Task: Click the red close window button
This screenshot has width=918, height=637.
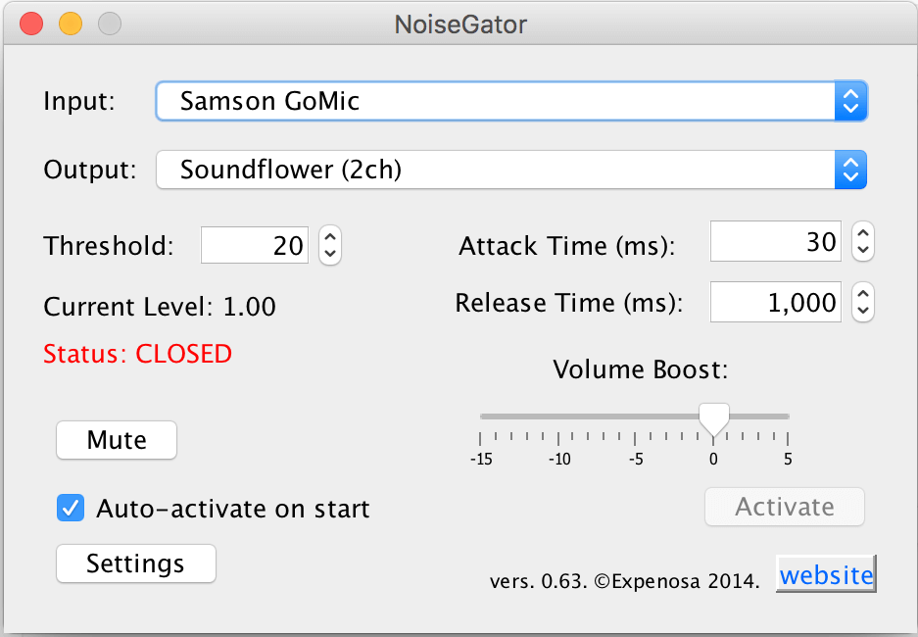Action: (x=31, y=24)
